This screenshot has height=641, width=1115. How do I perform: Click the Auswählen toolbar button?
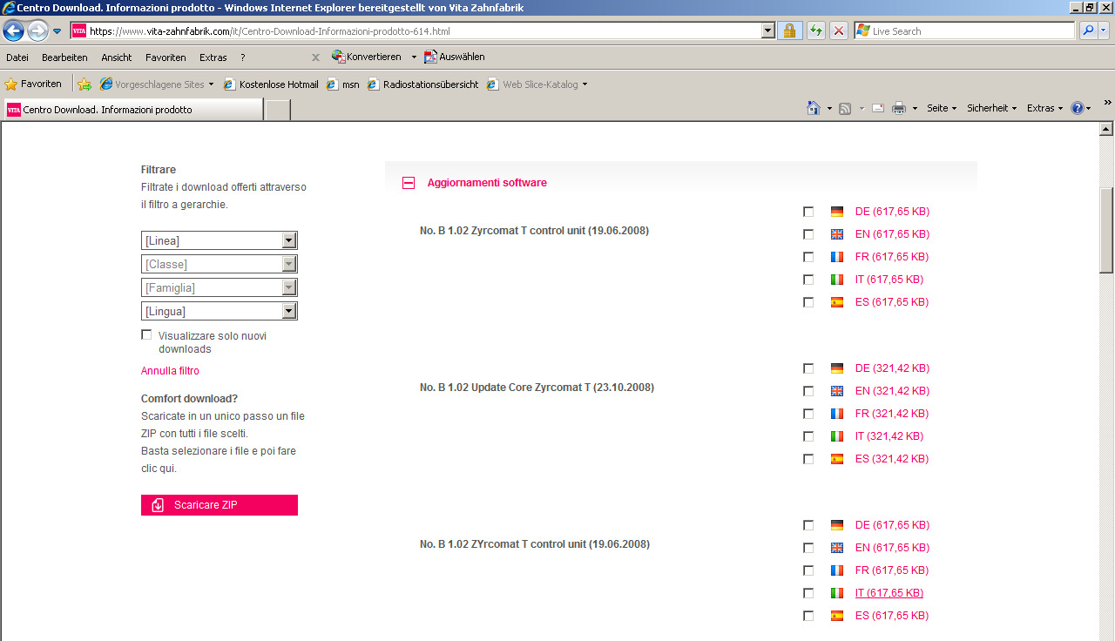coord(454,57)
